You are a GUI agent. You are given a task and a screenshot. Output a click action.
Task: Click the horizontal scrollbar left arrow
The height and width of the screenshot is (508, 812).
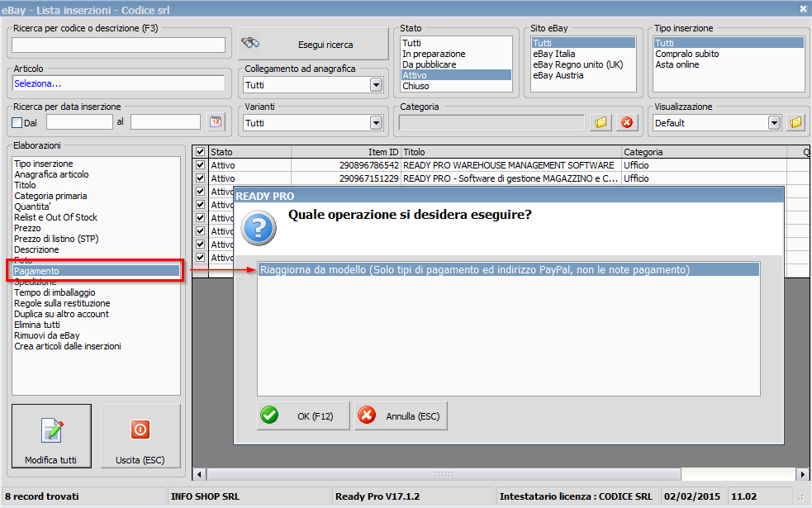click(x=199, y=474)
